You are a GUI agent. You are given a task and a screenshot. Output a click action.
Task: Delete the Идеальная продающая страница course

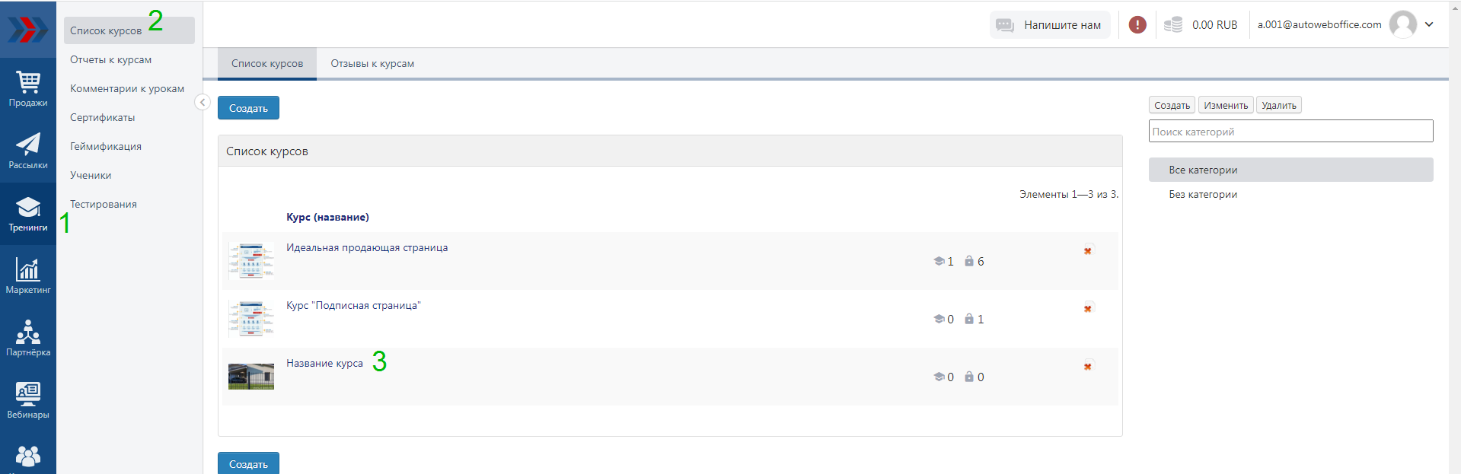point(1088,250)
